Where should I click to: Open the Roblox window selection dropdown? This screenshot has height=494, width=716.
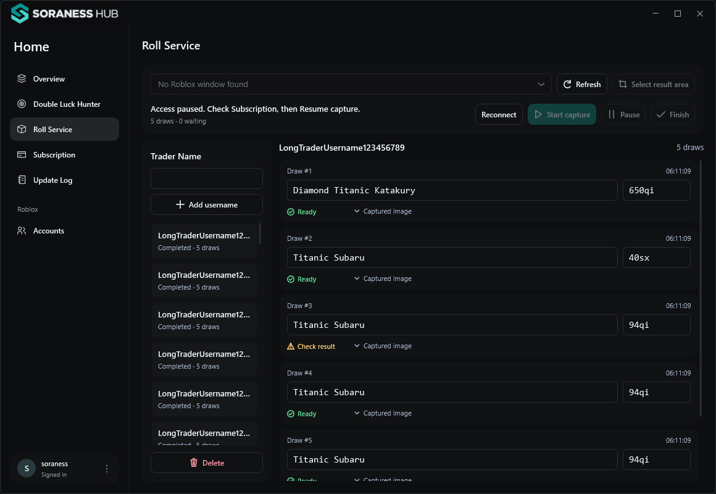(351, 84)
